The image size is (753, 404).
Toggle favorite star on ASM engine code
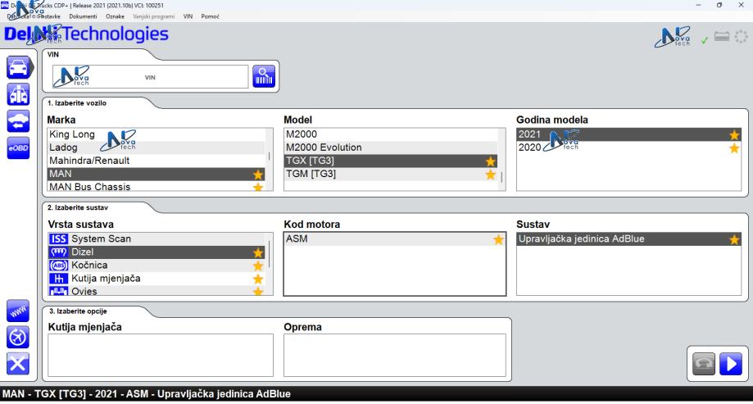498,239
